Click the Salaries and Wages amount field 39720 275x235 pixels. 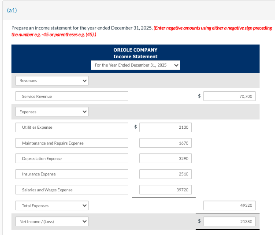point(165,190)
